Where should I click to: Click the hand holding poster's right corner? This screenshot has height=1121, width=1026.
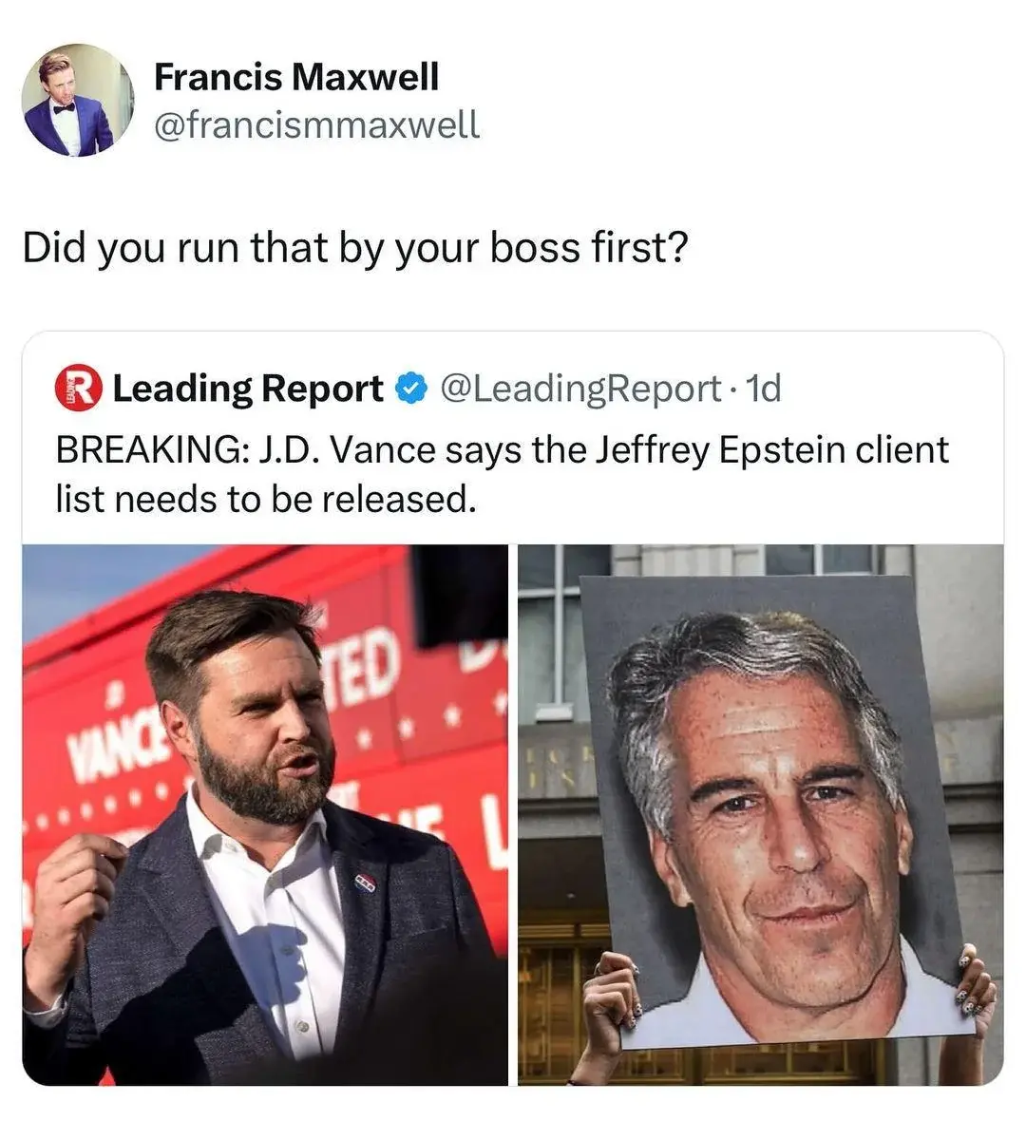tap(975, 983)
